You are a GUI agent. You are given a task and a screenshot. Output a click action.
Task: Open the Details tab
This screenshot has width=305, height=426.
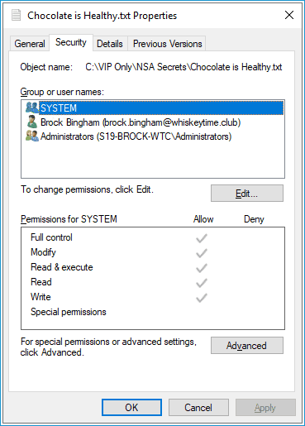[110, 44]
